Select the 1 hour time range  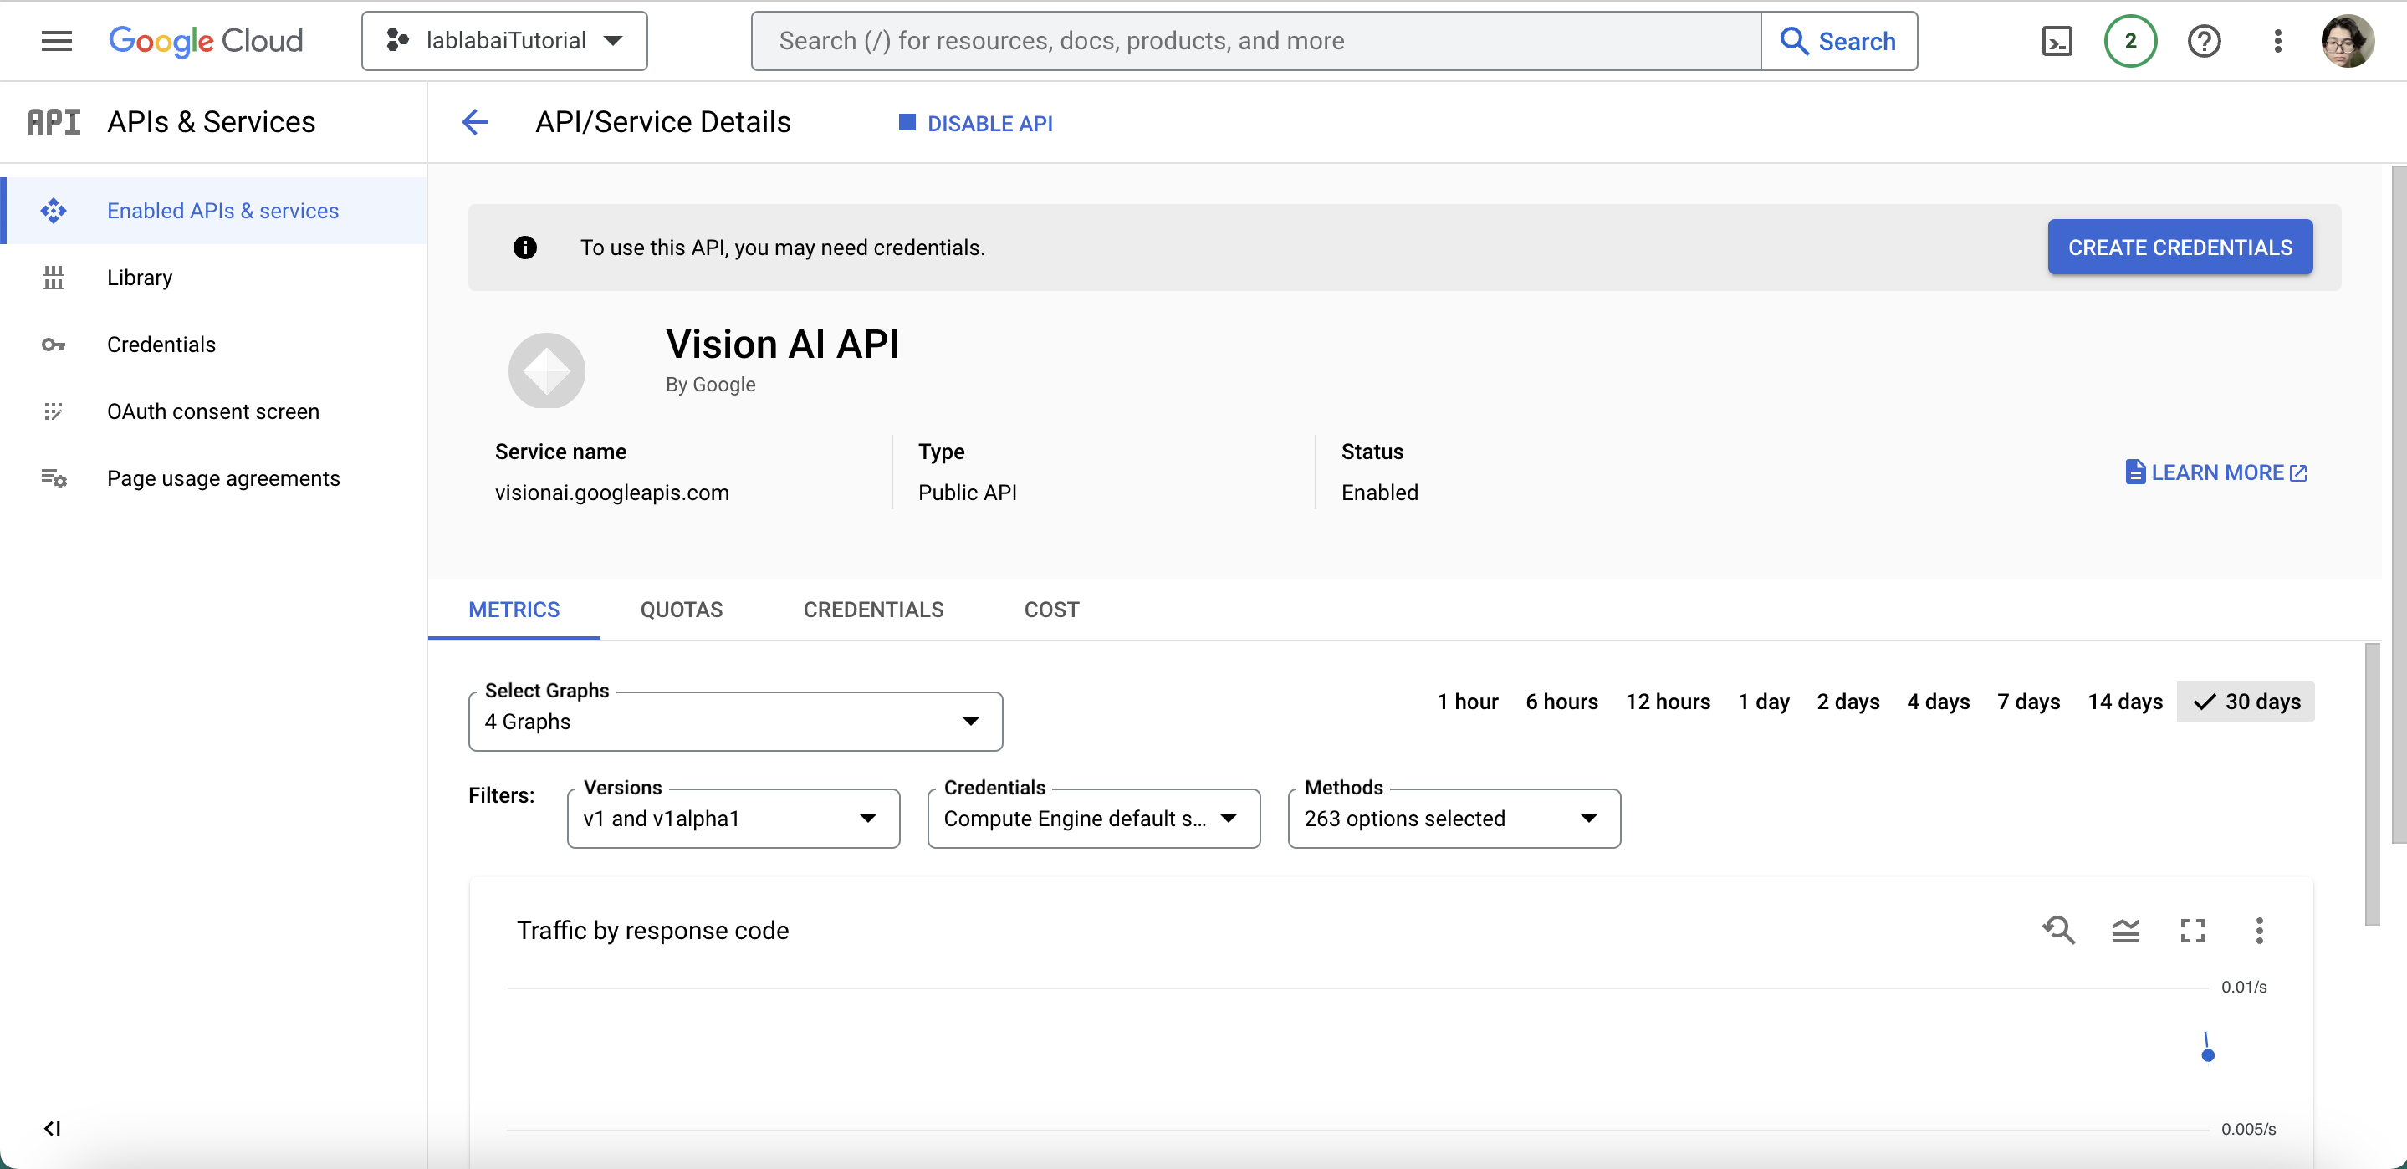pyautogui.click(x=1467, y=702)
